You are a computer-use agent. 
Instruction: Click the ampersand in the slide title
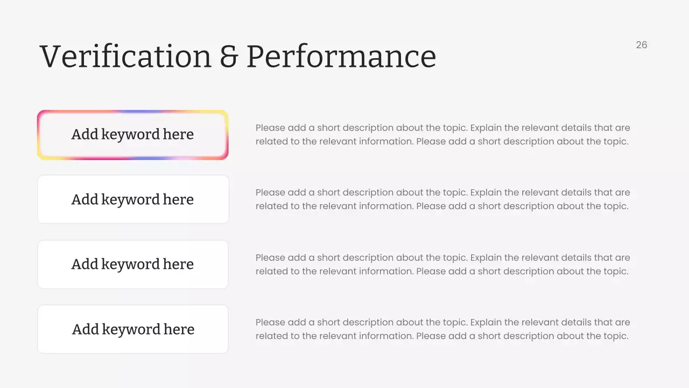(x=229, y=56)
